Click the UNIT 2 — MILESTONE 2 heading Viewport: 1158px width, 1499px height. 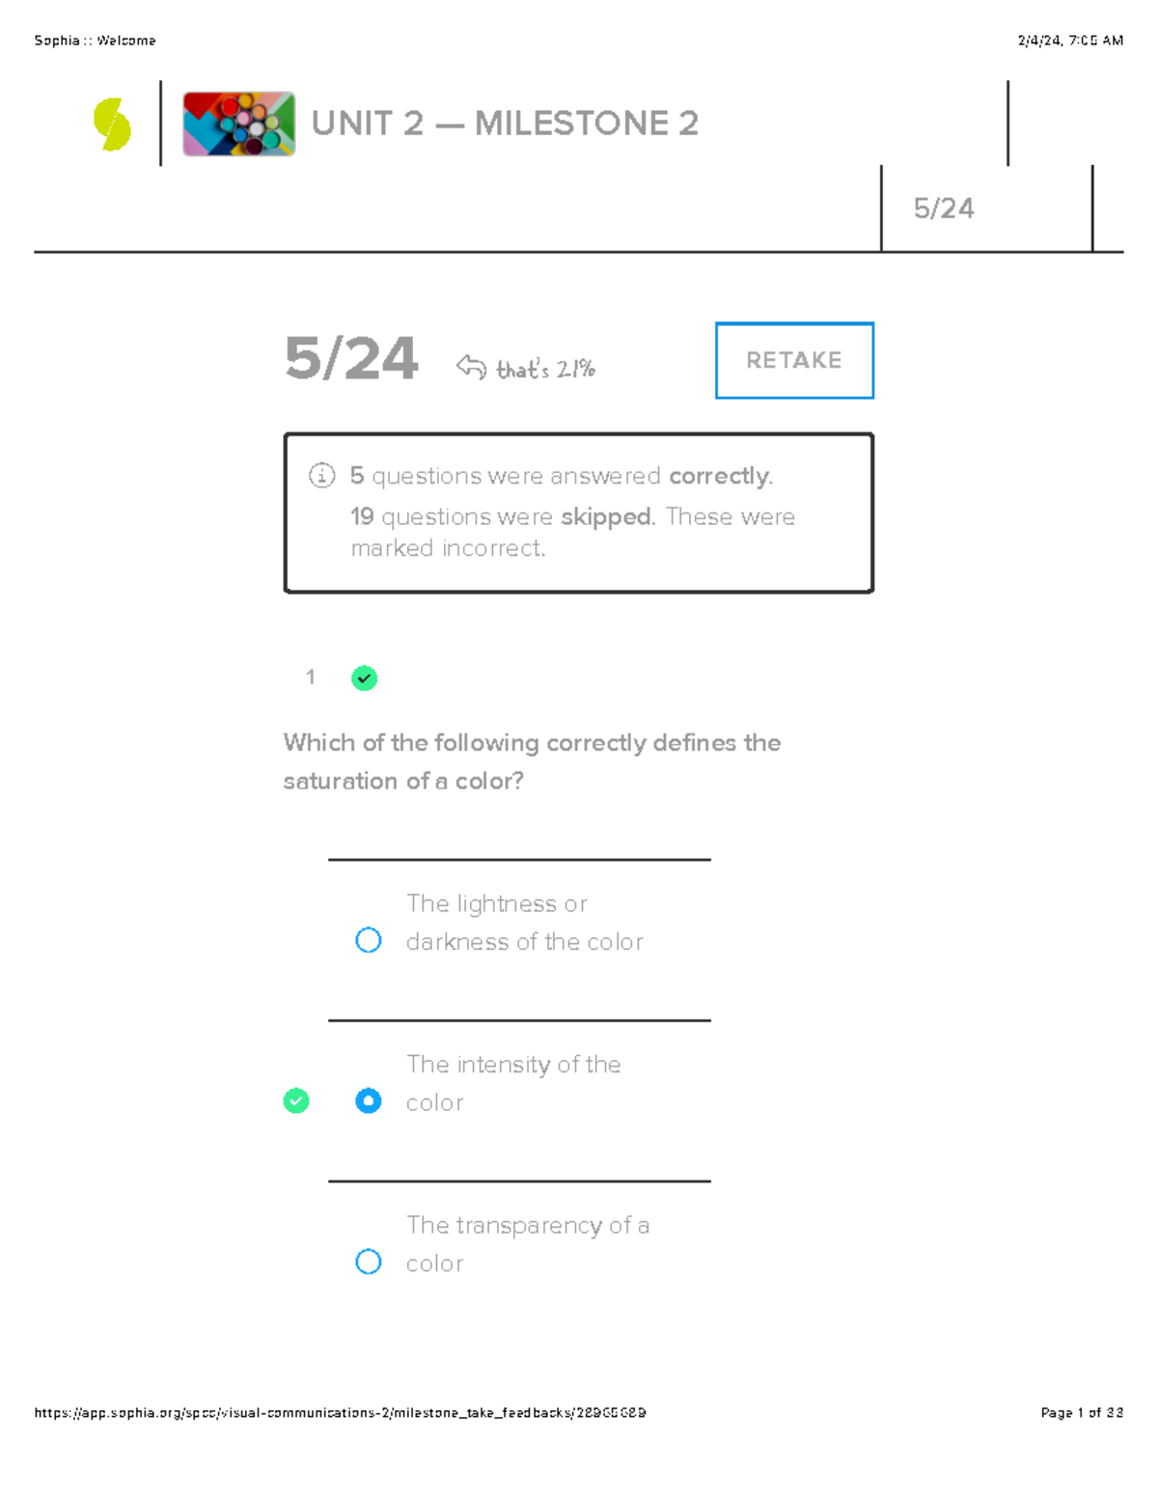pos(505,124)
